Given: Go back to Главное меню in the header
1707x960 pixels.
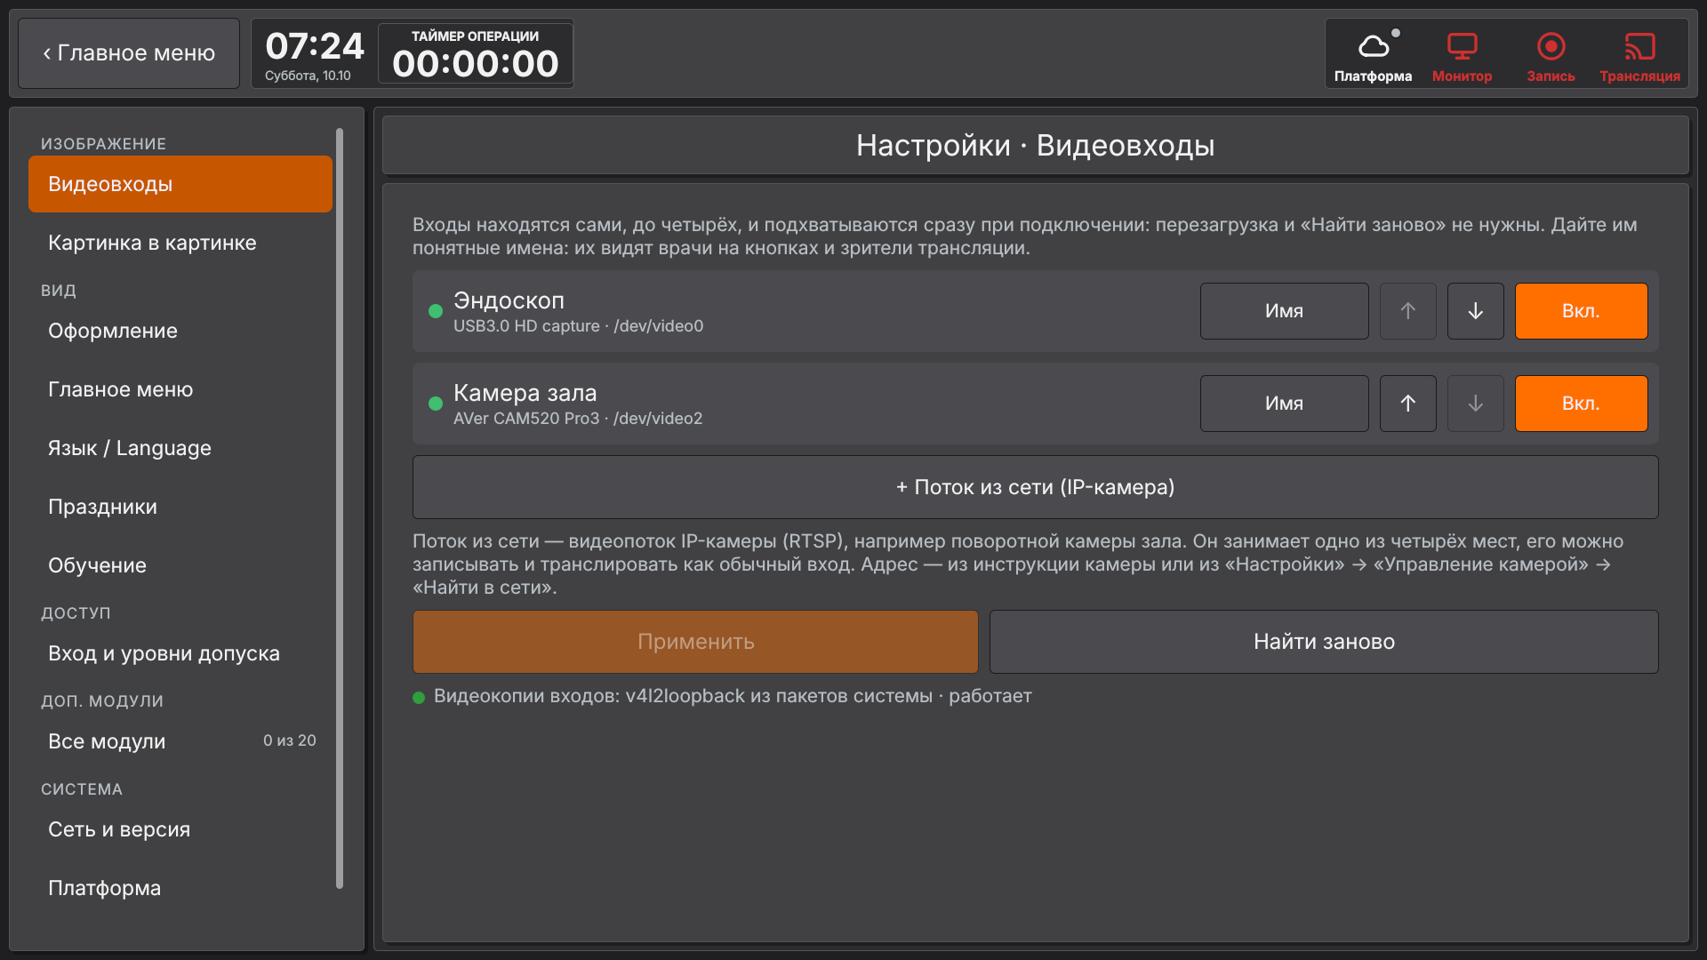Looking at the screenshot, I should (129, 53).
